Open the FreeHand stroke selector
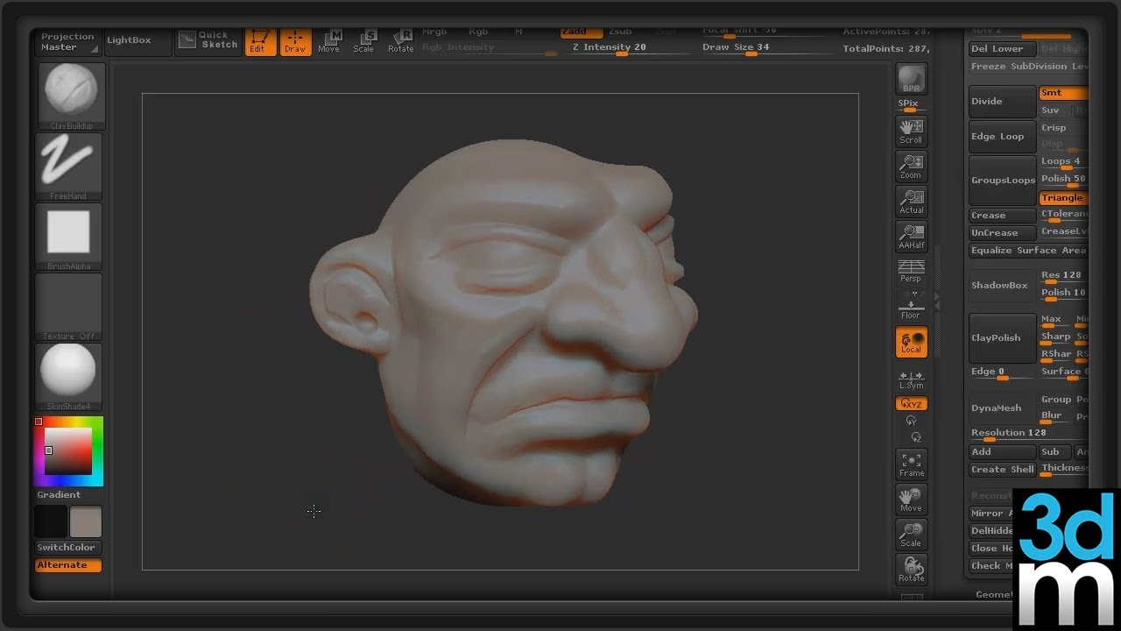Viewport: 1121px width, 631px height. (68, 167)
